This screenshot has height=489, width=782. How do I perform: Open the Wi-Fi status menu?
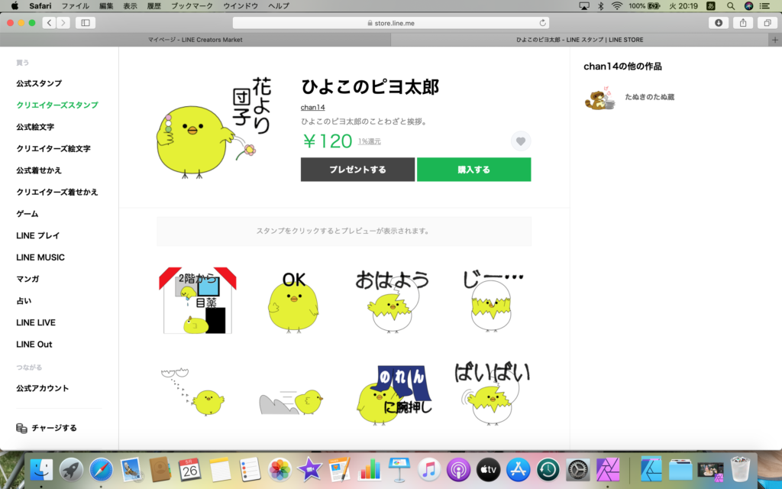(x=617, y=6)
